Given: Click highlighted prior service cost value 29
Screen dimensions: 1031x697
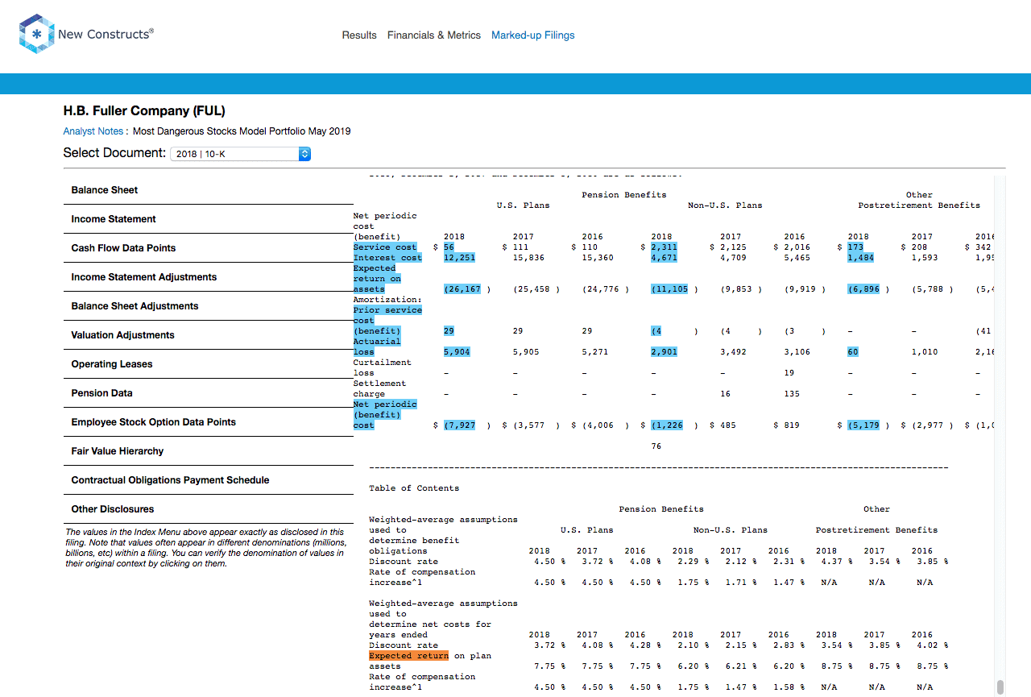Looking at the screenshot, I should [x=449, y=331].
